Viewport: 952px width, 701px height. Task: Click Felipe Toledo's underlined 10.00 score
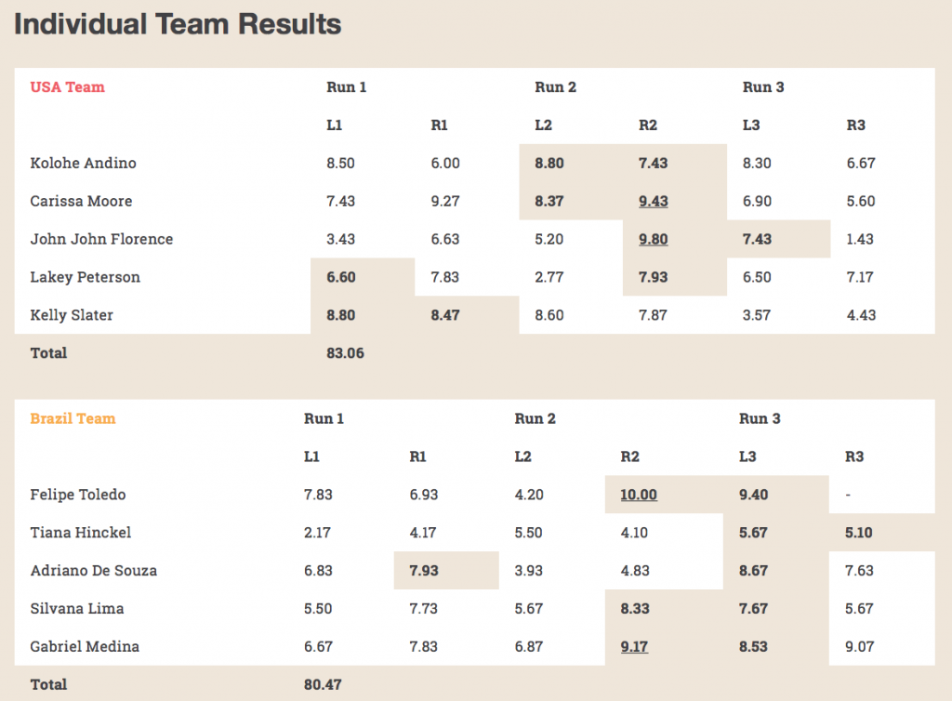638,495
